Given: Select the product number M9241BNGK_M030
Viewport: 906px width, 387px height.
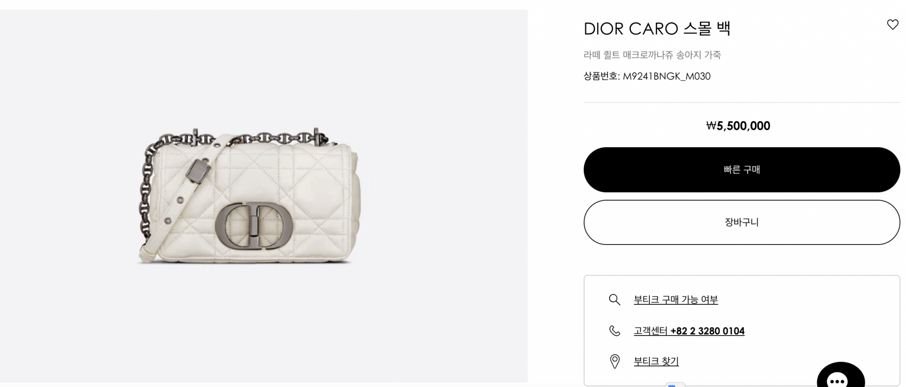Looking at the screenshot, I should click(x=666, y=76).
